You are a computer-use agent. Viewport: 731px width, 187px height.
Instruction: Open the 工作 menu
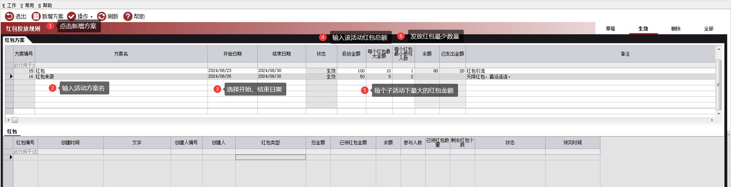[10, 5]
